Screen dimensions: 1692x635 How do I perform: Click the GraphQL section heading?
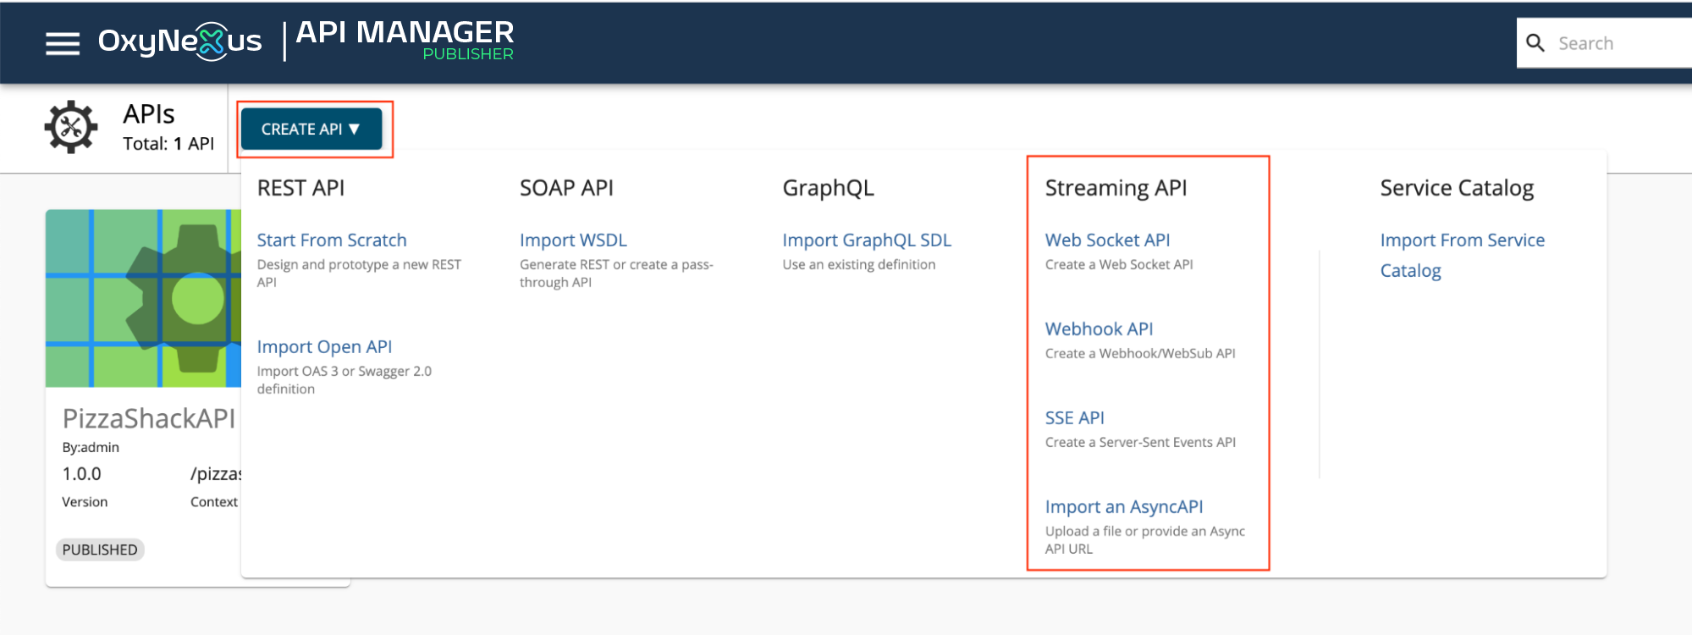[x=828, y=188]
